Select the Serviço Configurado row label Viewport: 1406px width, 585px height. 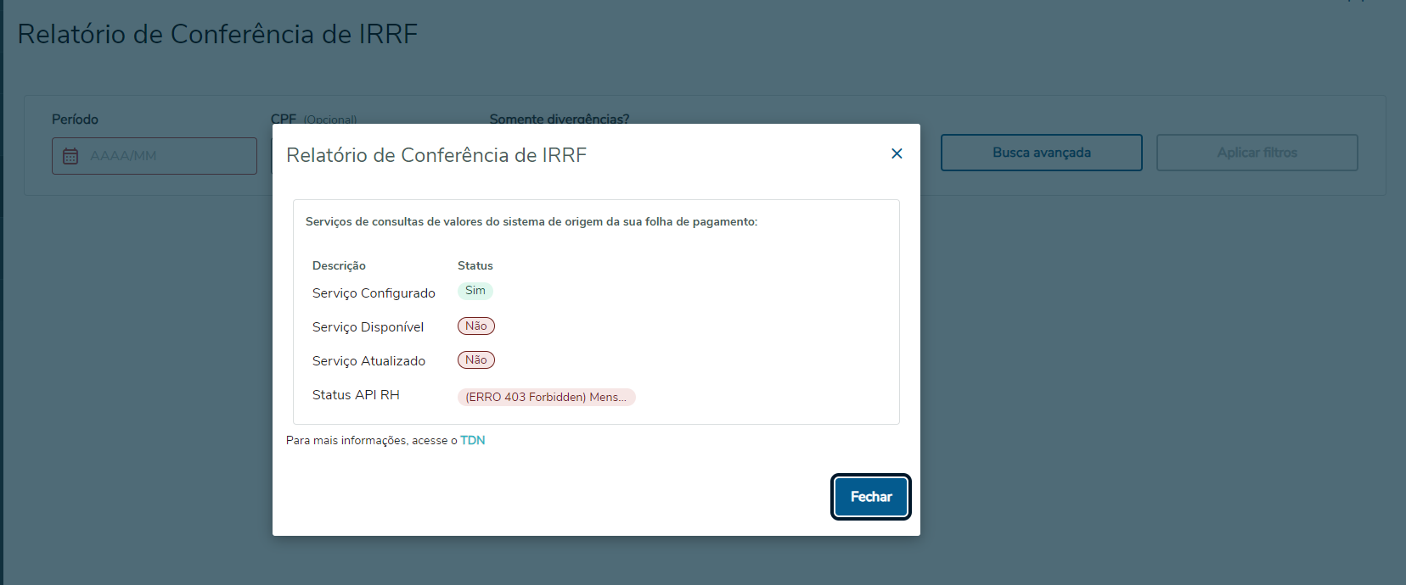point(374,293)
